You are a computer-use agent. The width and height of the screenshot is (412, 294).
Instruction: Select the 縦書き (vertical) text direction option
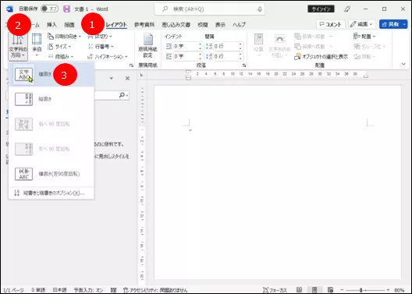[x=51, y=99]
